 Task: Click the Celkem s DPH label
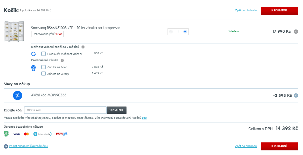(x=260, y=129)
